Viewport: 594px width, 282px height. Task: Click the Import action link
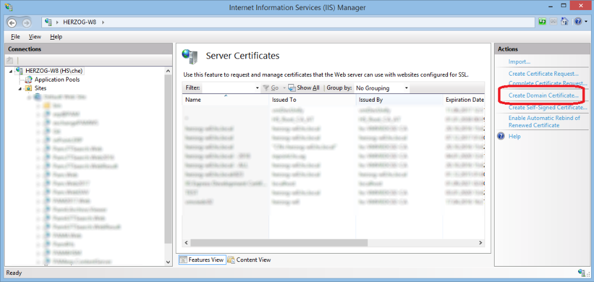click(x=519, y=61)
